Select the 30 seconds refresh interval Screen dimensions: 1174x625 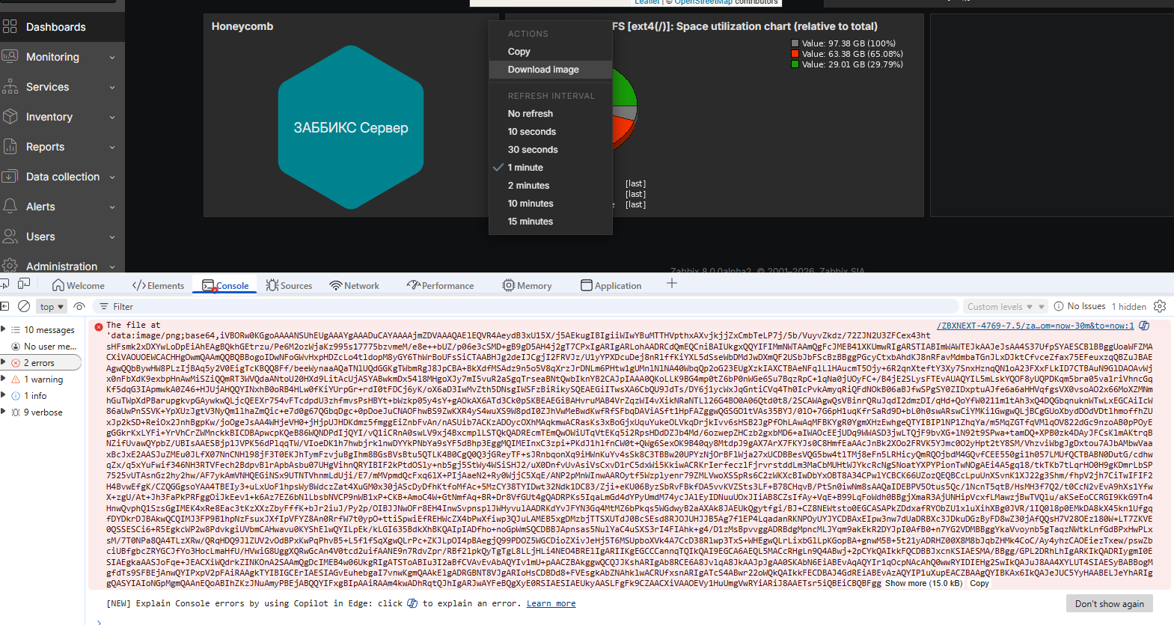(x=532, y=150)
